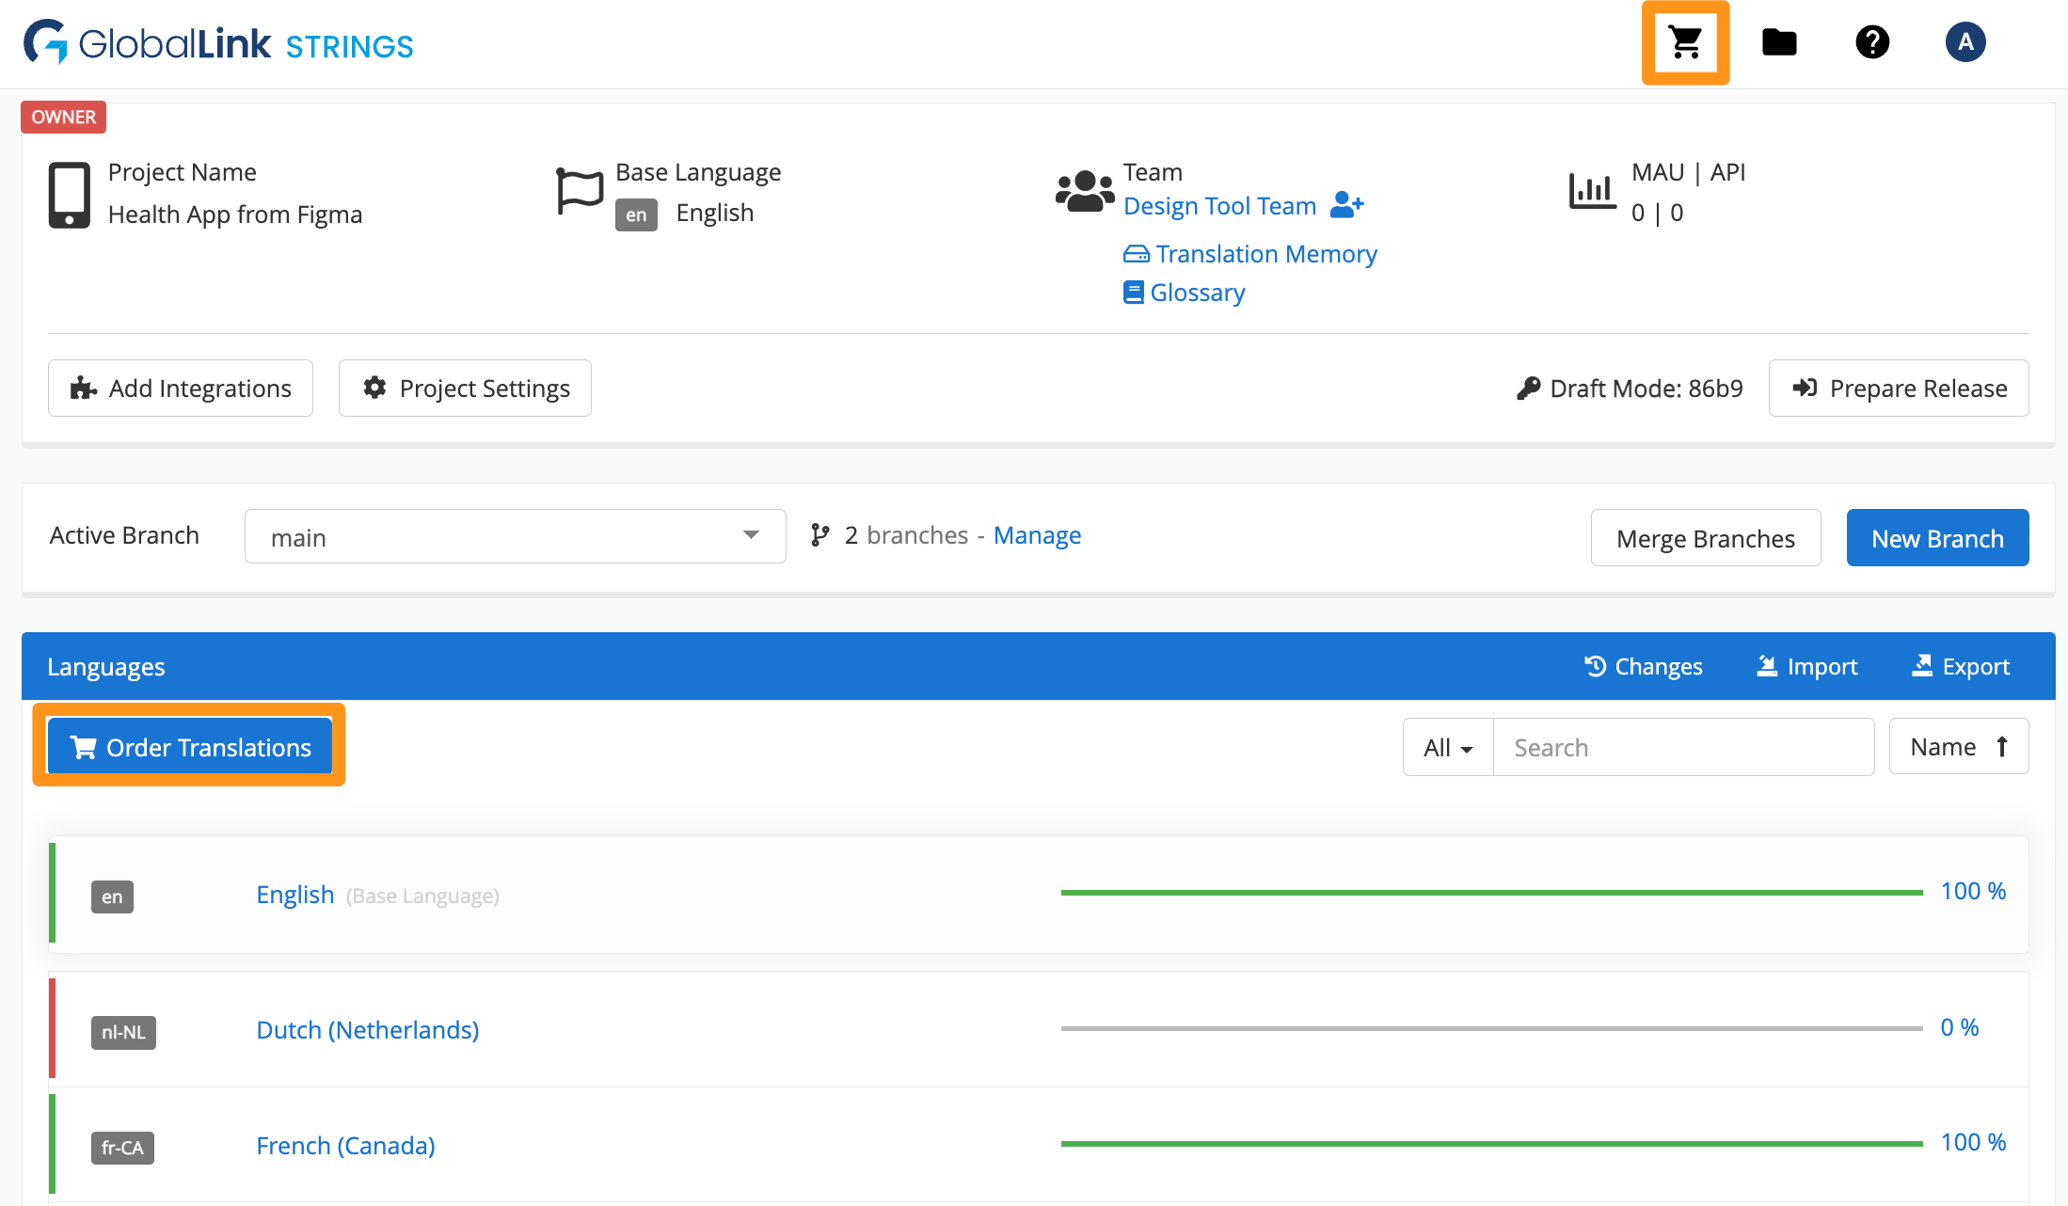The image size is (2068, 1206).
Task: Open the projects folder icon
Action: tap(1779, 42)
